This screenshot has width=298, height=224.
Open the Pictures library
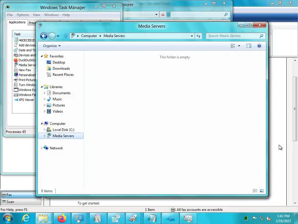[59, 105]
